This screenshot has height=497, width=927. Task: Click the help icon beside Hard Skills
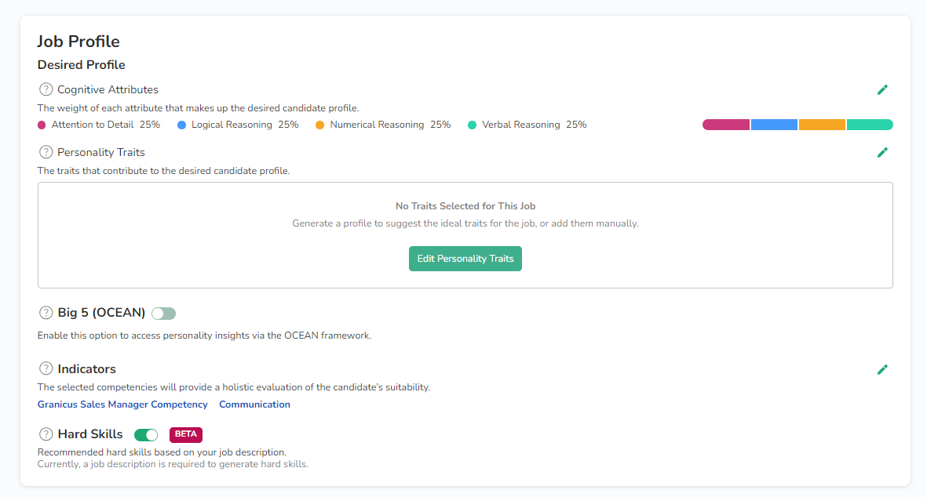(x=46, y=434)
